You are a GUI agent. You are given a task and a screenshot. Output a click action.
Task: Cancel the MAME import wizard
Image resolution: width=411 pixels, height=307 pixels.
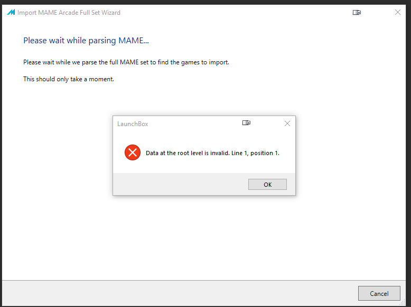[x=379, y=293]
